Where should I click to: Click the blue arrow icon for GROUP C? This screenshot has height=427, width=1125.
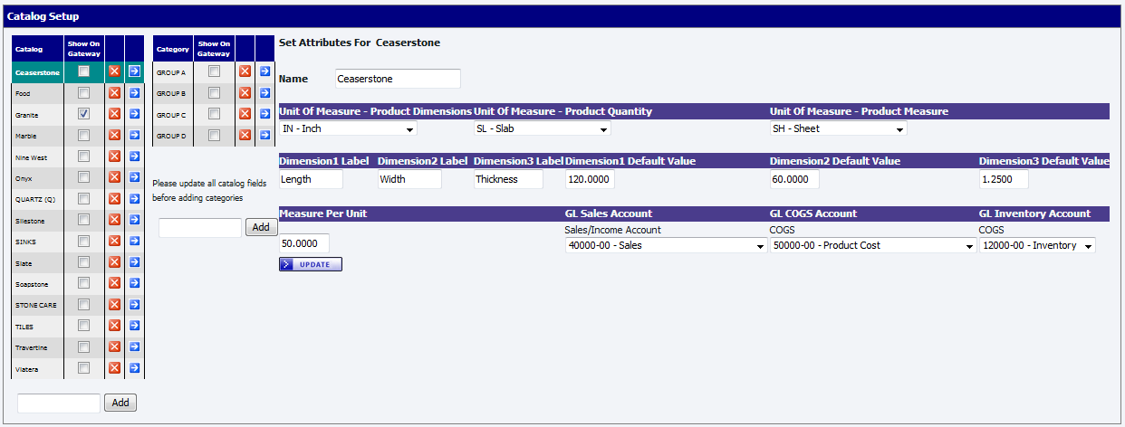click(264, 114)
